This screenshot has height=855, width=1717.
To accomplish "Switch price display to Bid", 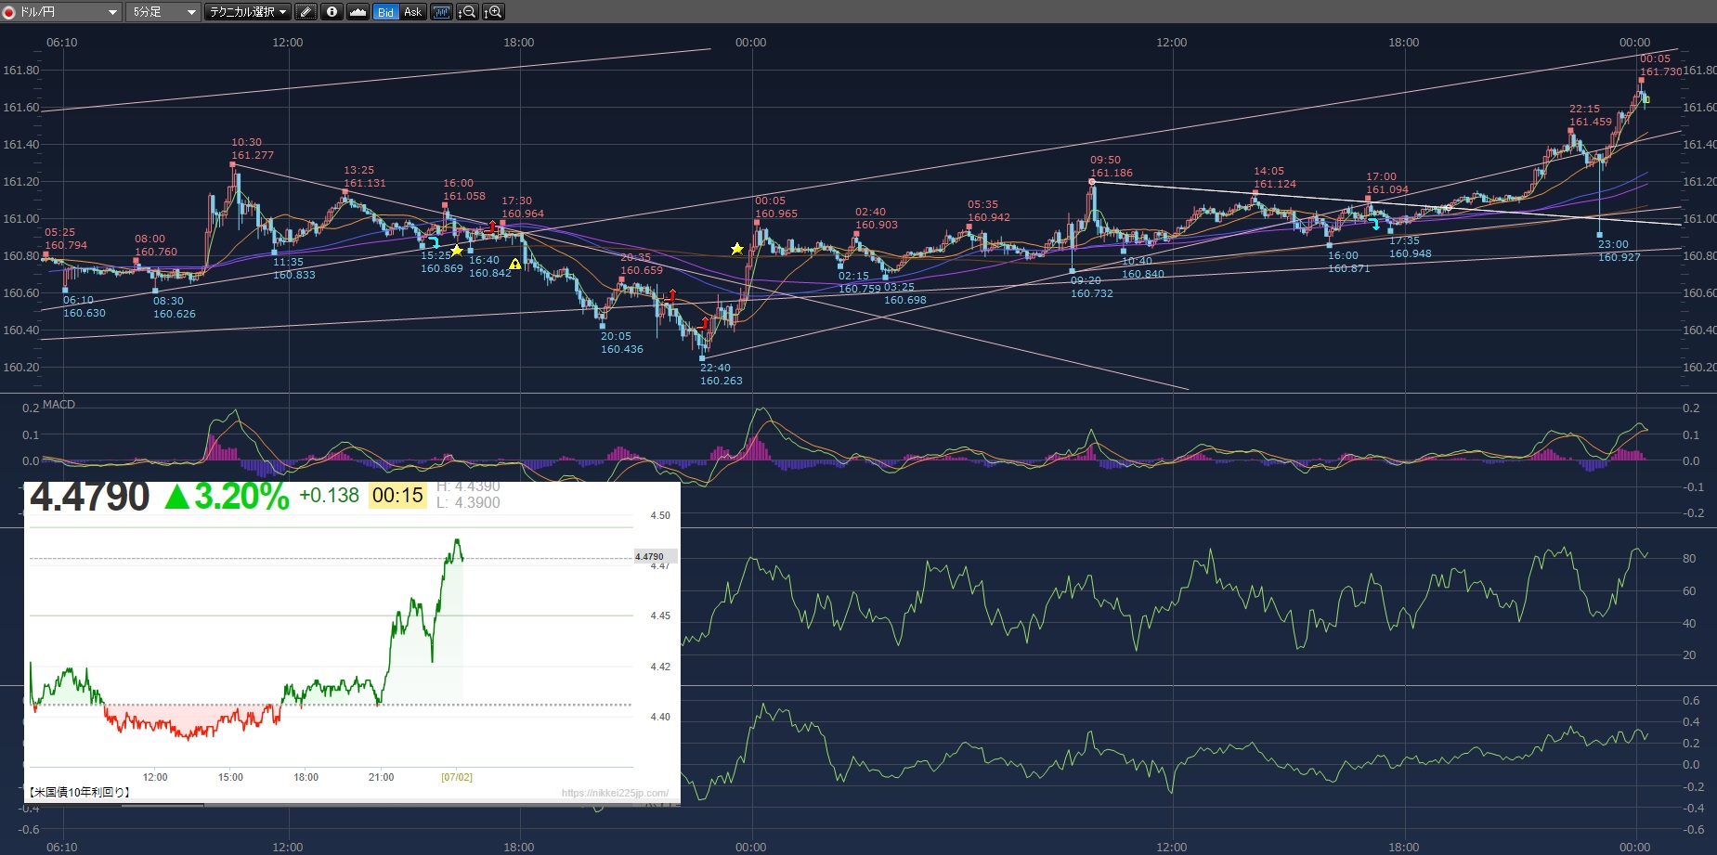I will tap(385, 12).
